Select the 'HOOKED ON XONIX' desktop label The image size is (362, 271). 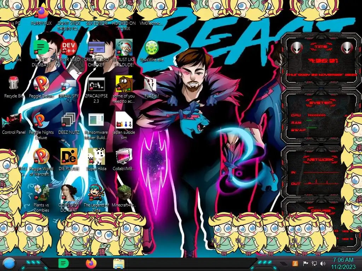124,26
